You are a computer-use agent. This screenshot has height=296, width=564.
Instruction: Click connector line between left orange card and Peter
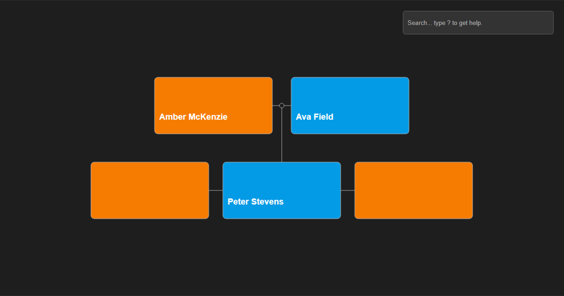[216, 190]
